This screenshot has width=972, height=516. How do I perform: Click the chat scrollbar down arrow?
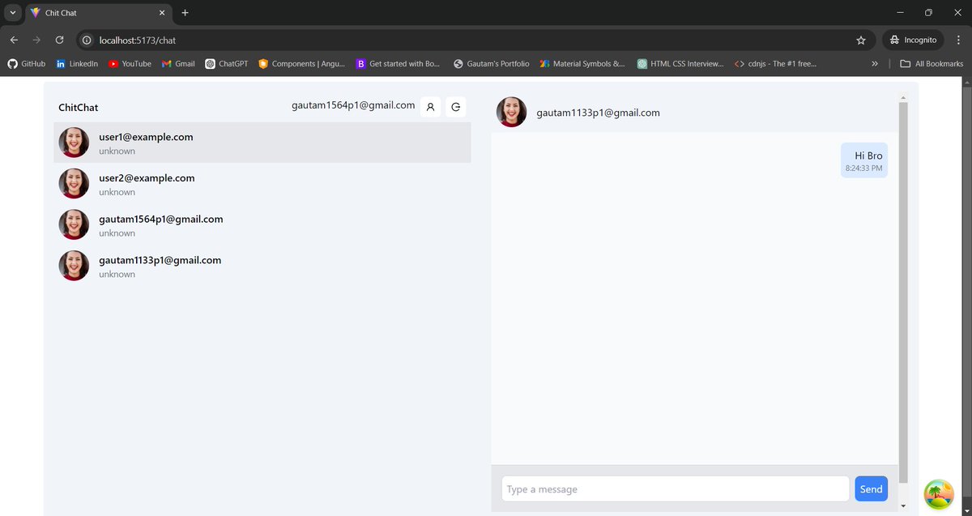(x=902, y=505)
